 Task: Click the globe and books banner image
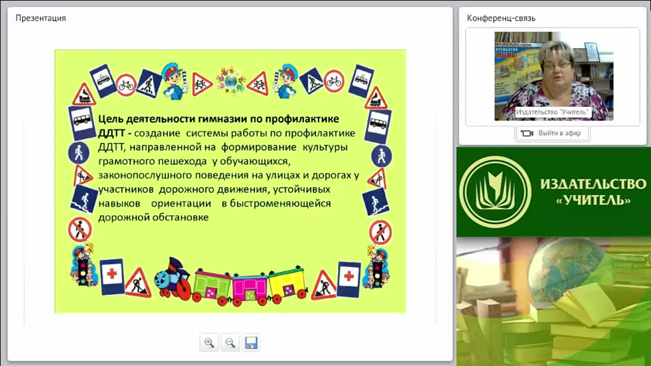[554, 301]
